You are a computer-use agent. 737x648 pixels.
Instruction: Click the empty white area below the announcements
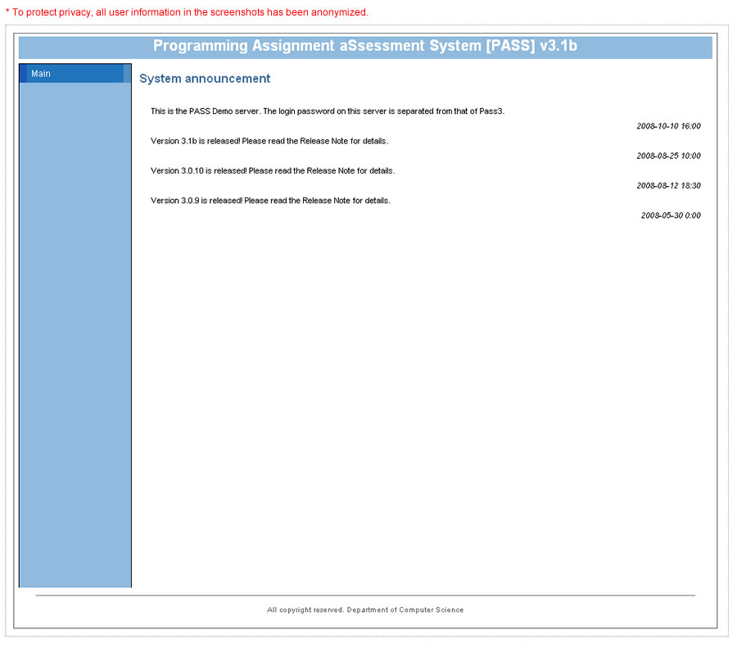418,393
